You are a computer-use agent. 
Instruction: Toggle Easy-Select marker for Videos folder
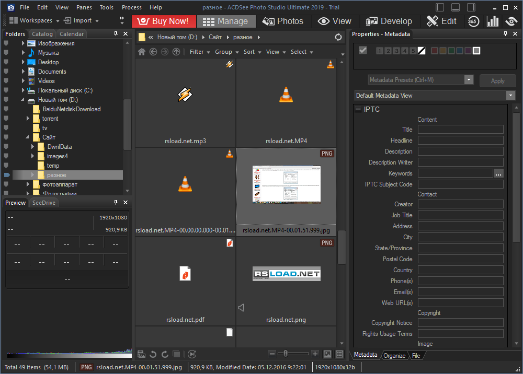coord(6,81)
